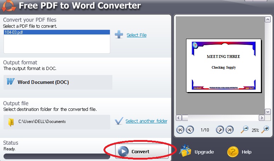274x161 pixels.
Task: Click the yellow Help question mark icon
Action: tap(233, 152)
